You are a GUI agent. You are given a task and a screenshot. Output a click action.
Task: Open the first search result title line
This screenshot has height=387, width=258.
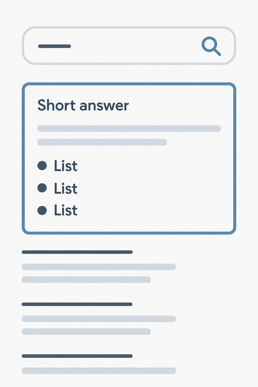pos(77,252)
